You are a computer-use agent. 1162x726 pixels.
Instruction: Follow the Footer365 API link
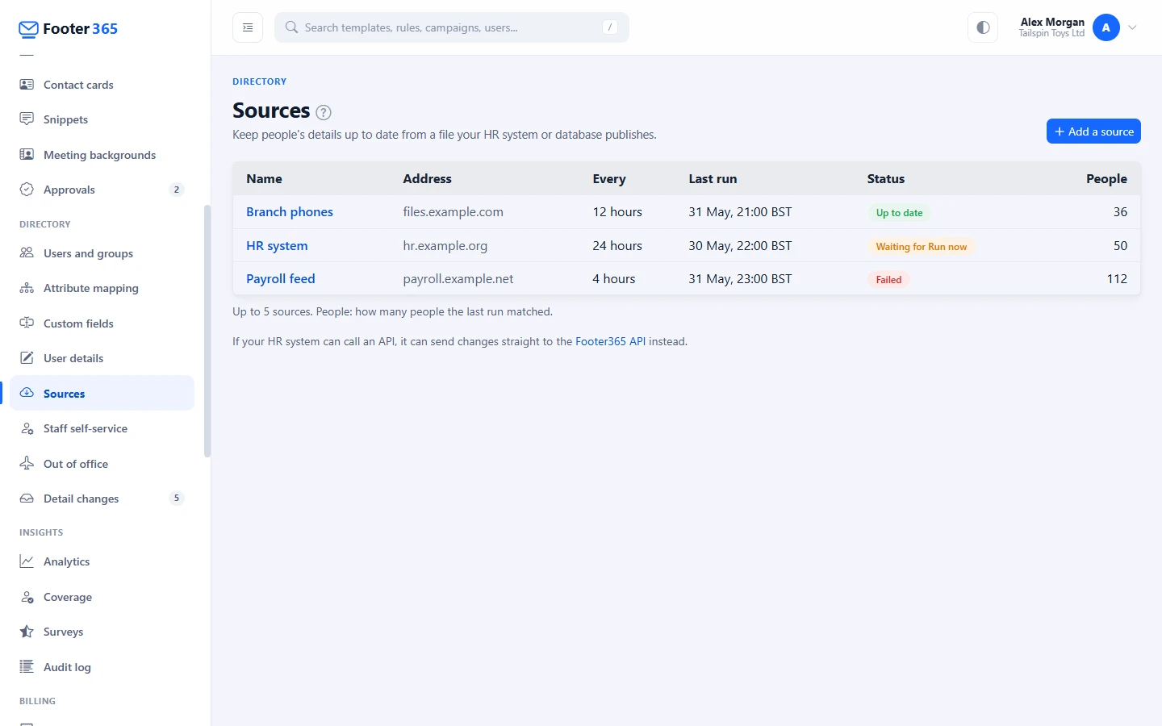tap(610, 341)
